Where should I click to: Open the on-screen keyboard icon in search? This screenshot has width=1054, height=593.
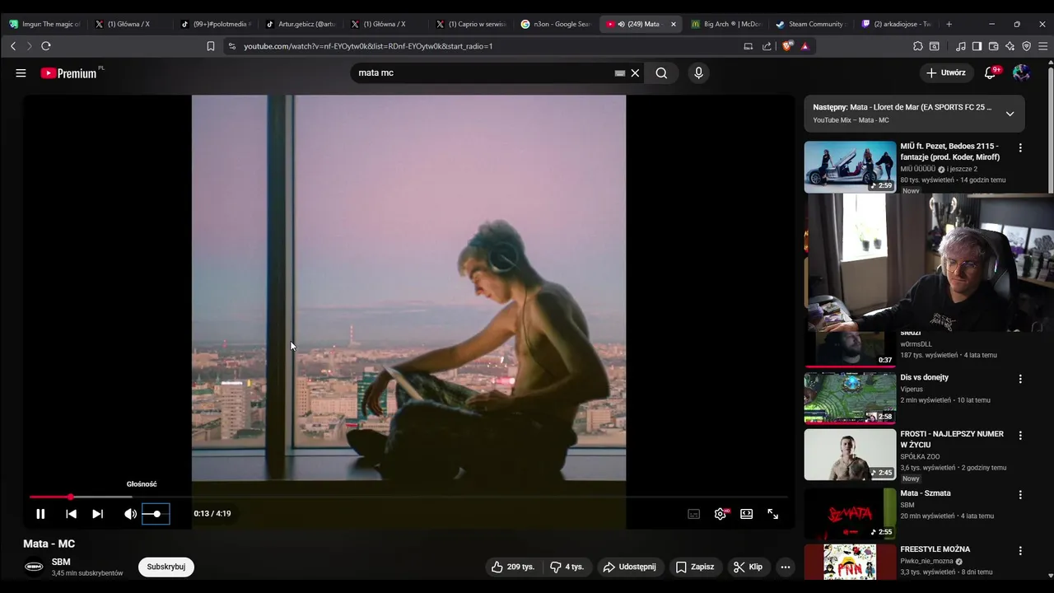[620, 73]
